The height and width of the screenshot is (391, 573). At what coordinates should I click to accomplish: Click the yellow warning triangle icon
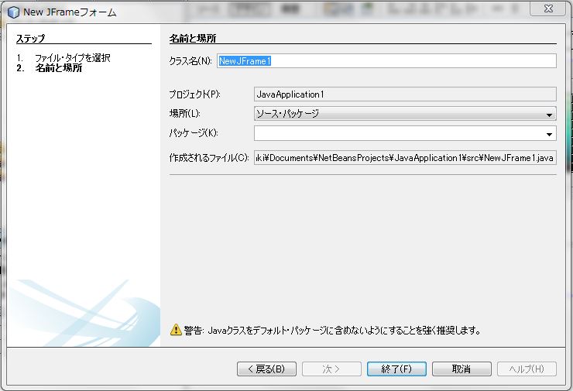coord(176,331)
